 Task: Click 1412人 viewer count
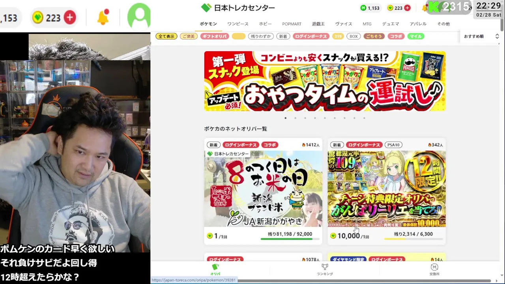[x=311, y=145]
